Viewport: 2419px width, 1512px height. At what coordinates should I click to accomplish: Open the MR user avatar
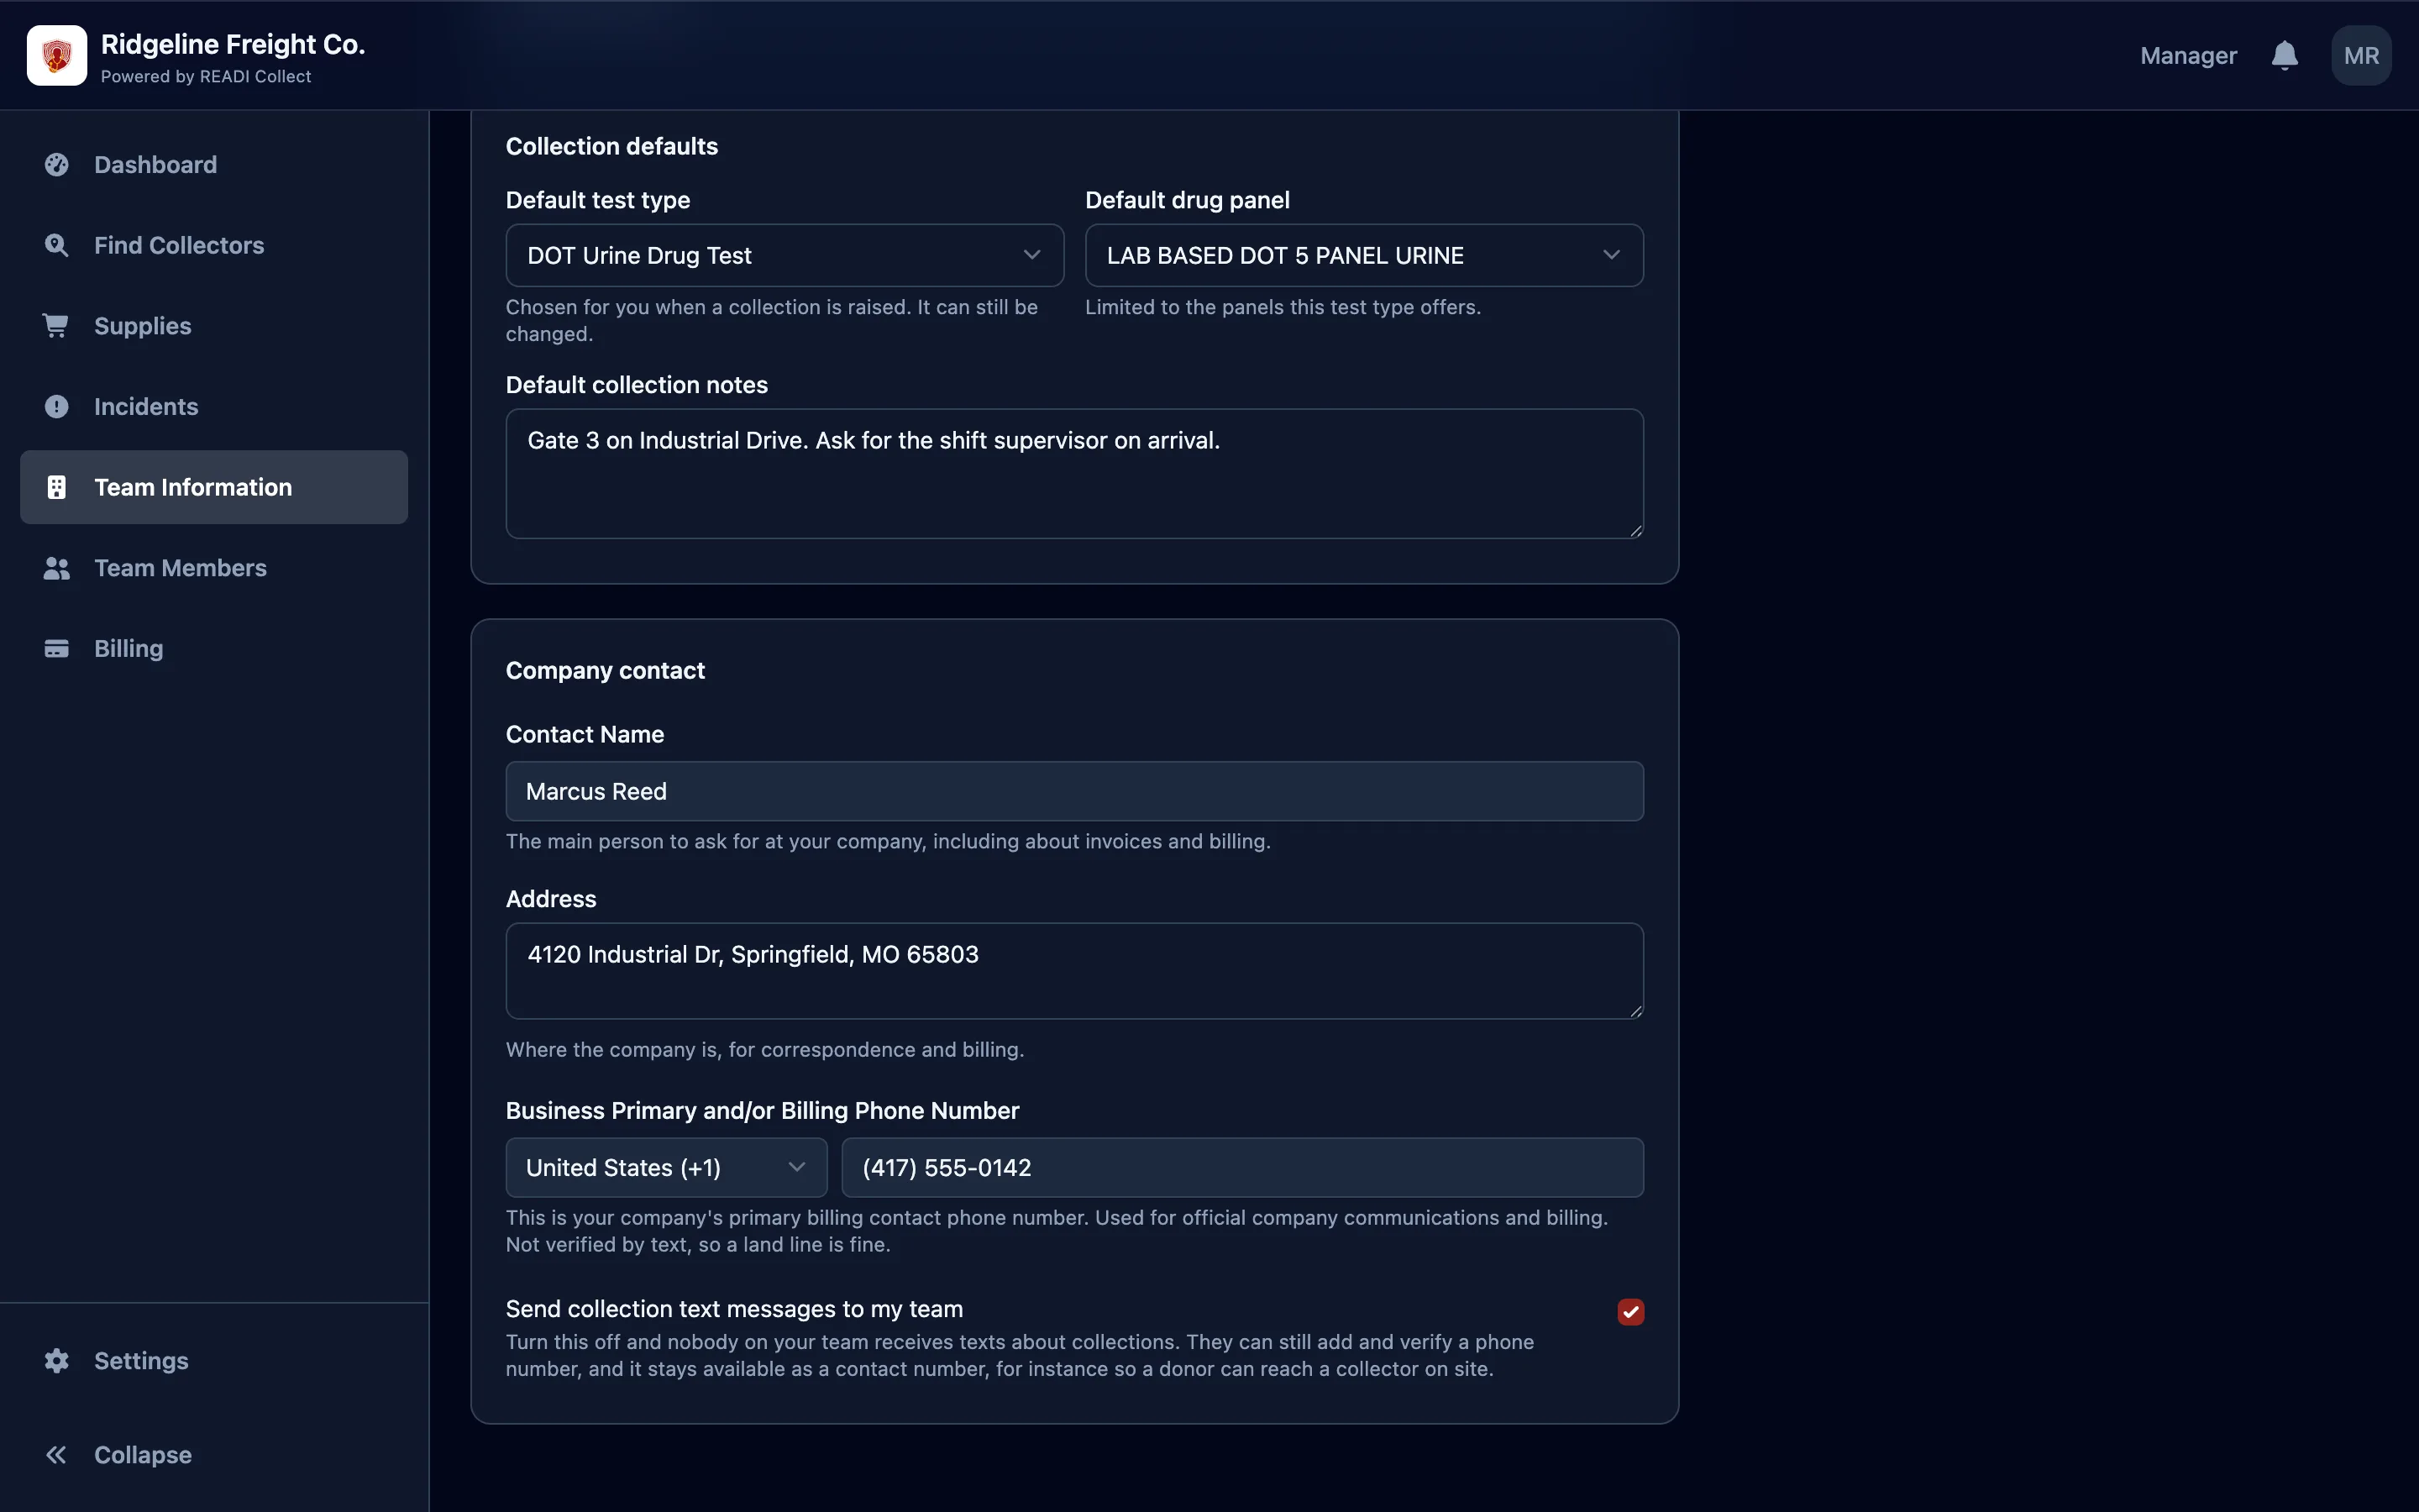tap(2361, 56)
